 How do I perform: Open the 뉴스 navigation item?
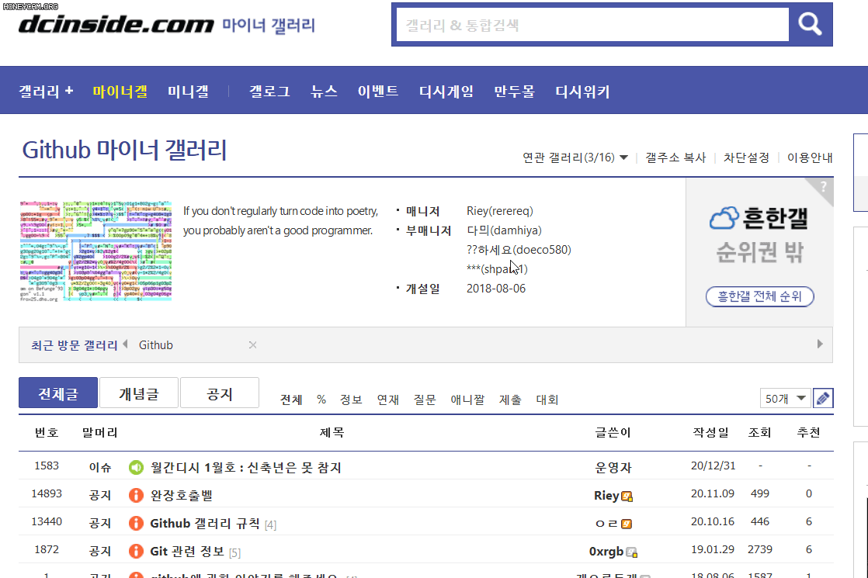click(x=324, y=92)
